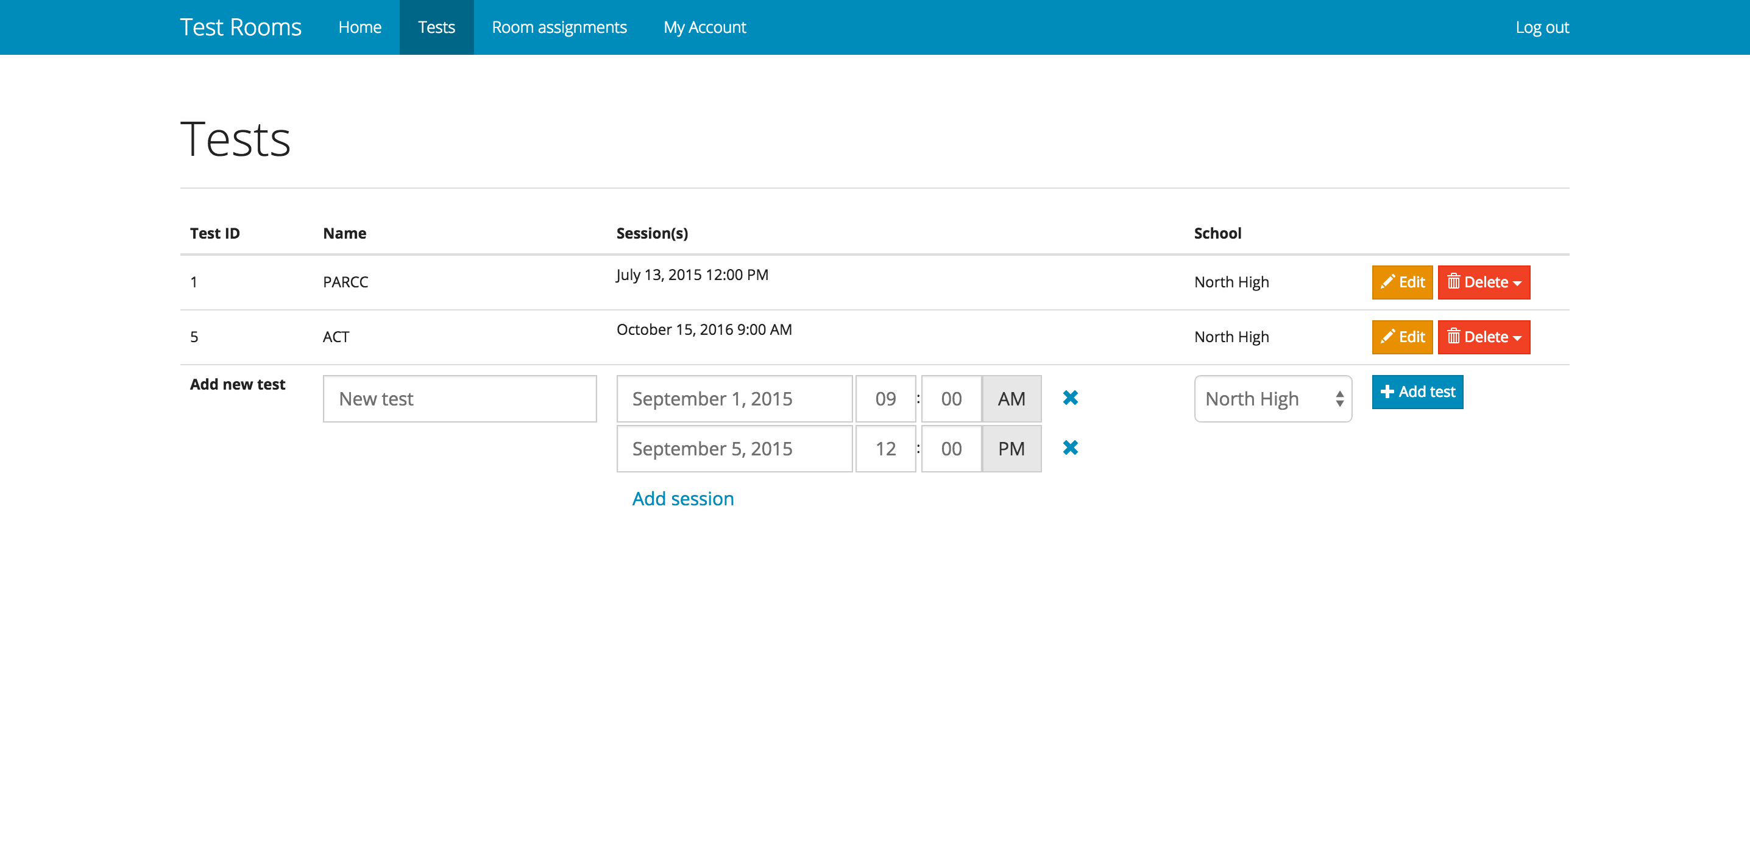Click the Add test button
The image size is (1750, 856).
click(x=1417, y=392)
